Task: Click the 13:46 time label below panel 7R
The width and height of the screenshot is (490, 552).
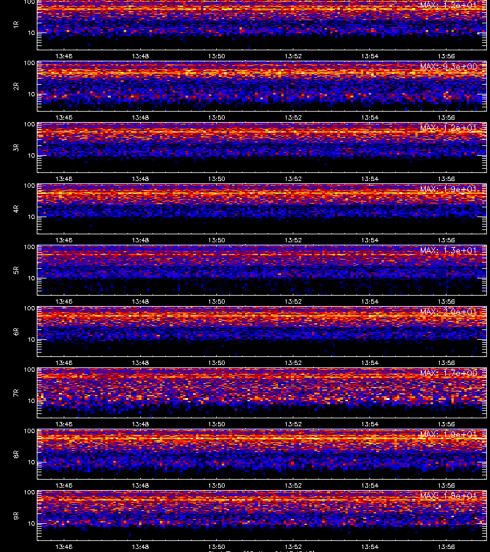Action: (x=64, y=424)
